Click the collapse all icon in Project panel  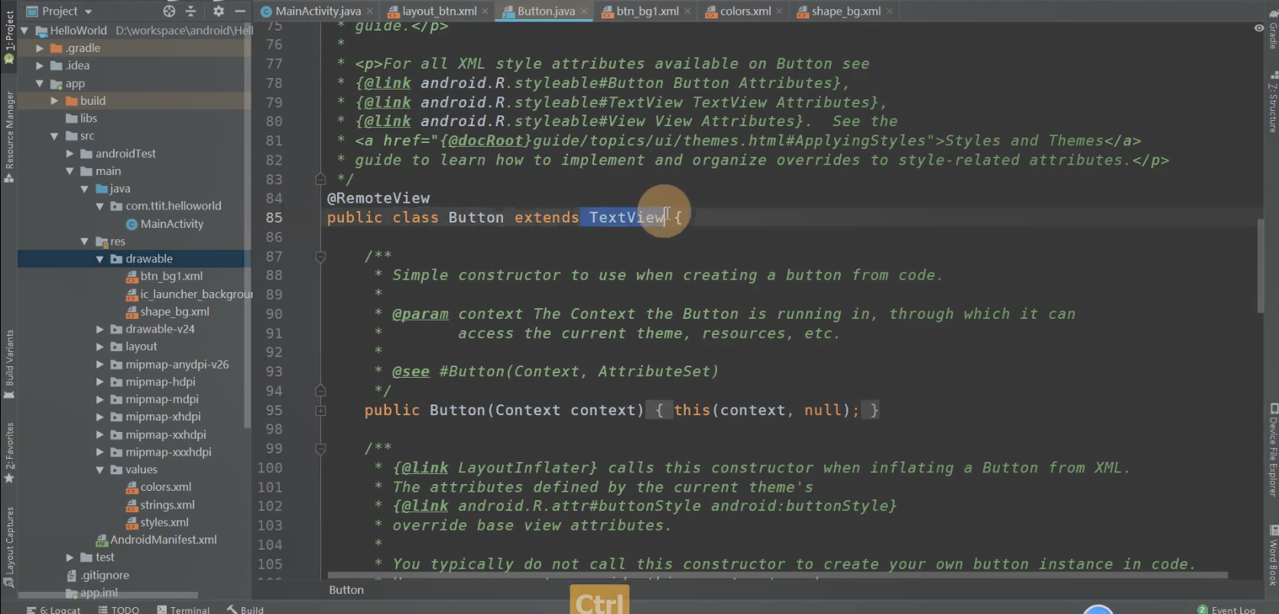coord(191,11)
